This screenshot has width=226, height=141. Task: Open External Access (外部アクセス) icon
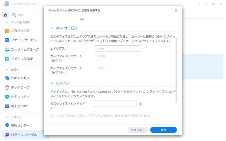click(7, 78)
